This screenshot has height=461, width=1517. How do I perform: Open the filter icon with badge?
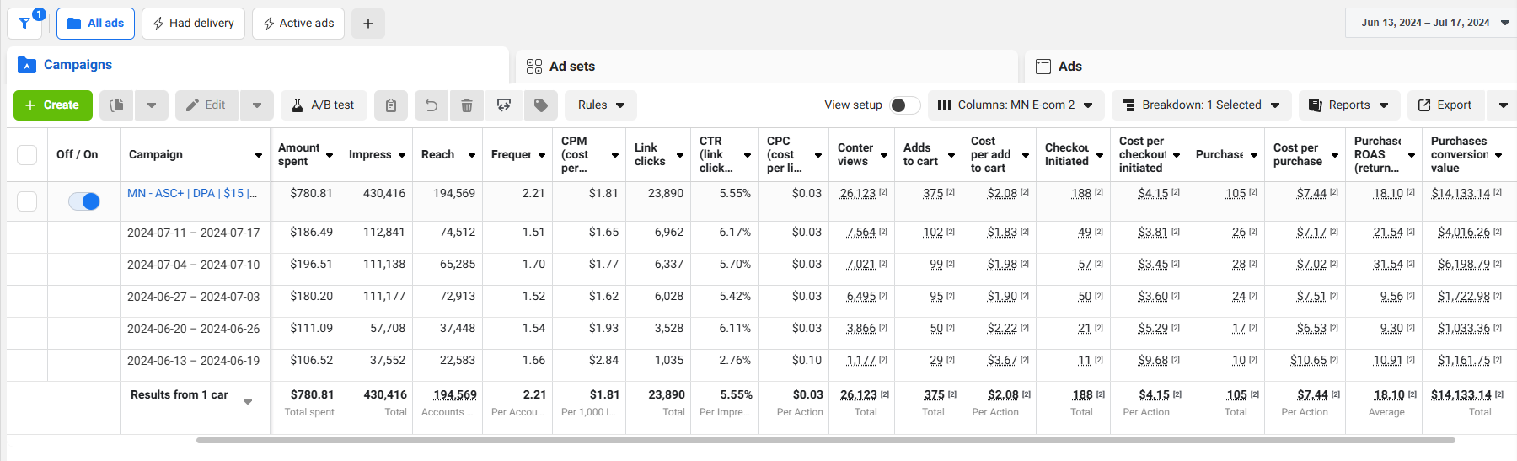point(25,24)
